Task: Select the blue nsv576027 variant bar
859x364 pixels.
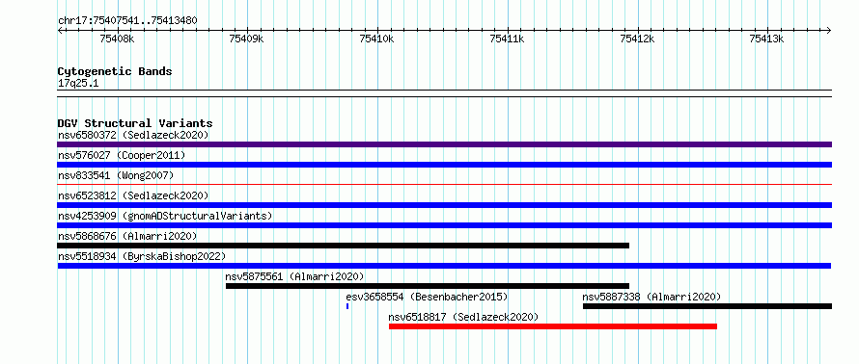Action: coord(444,165)
